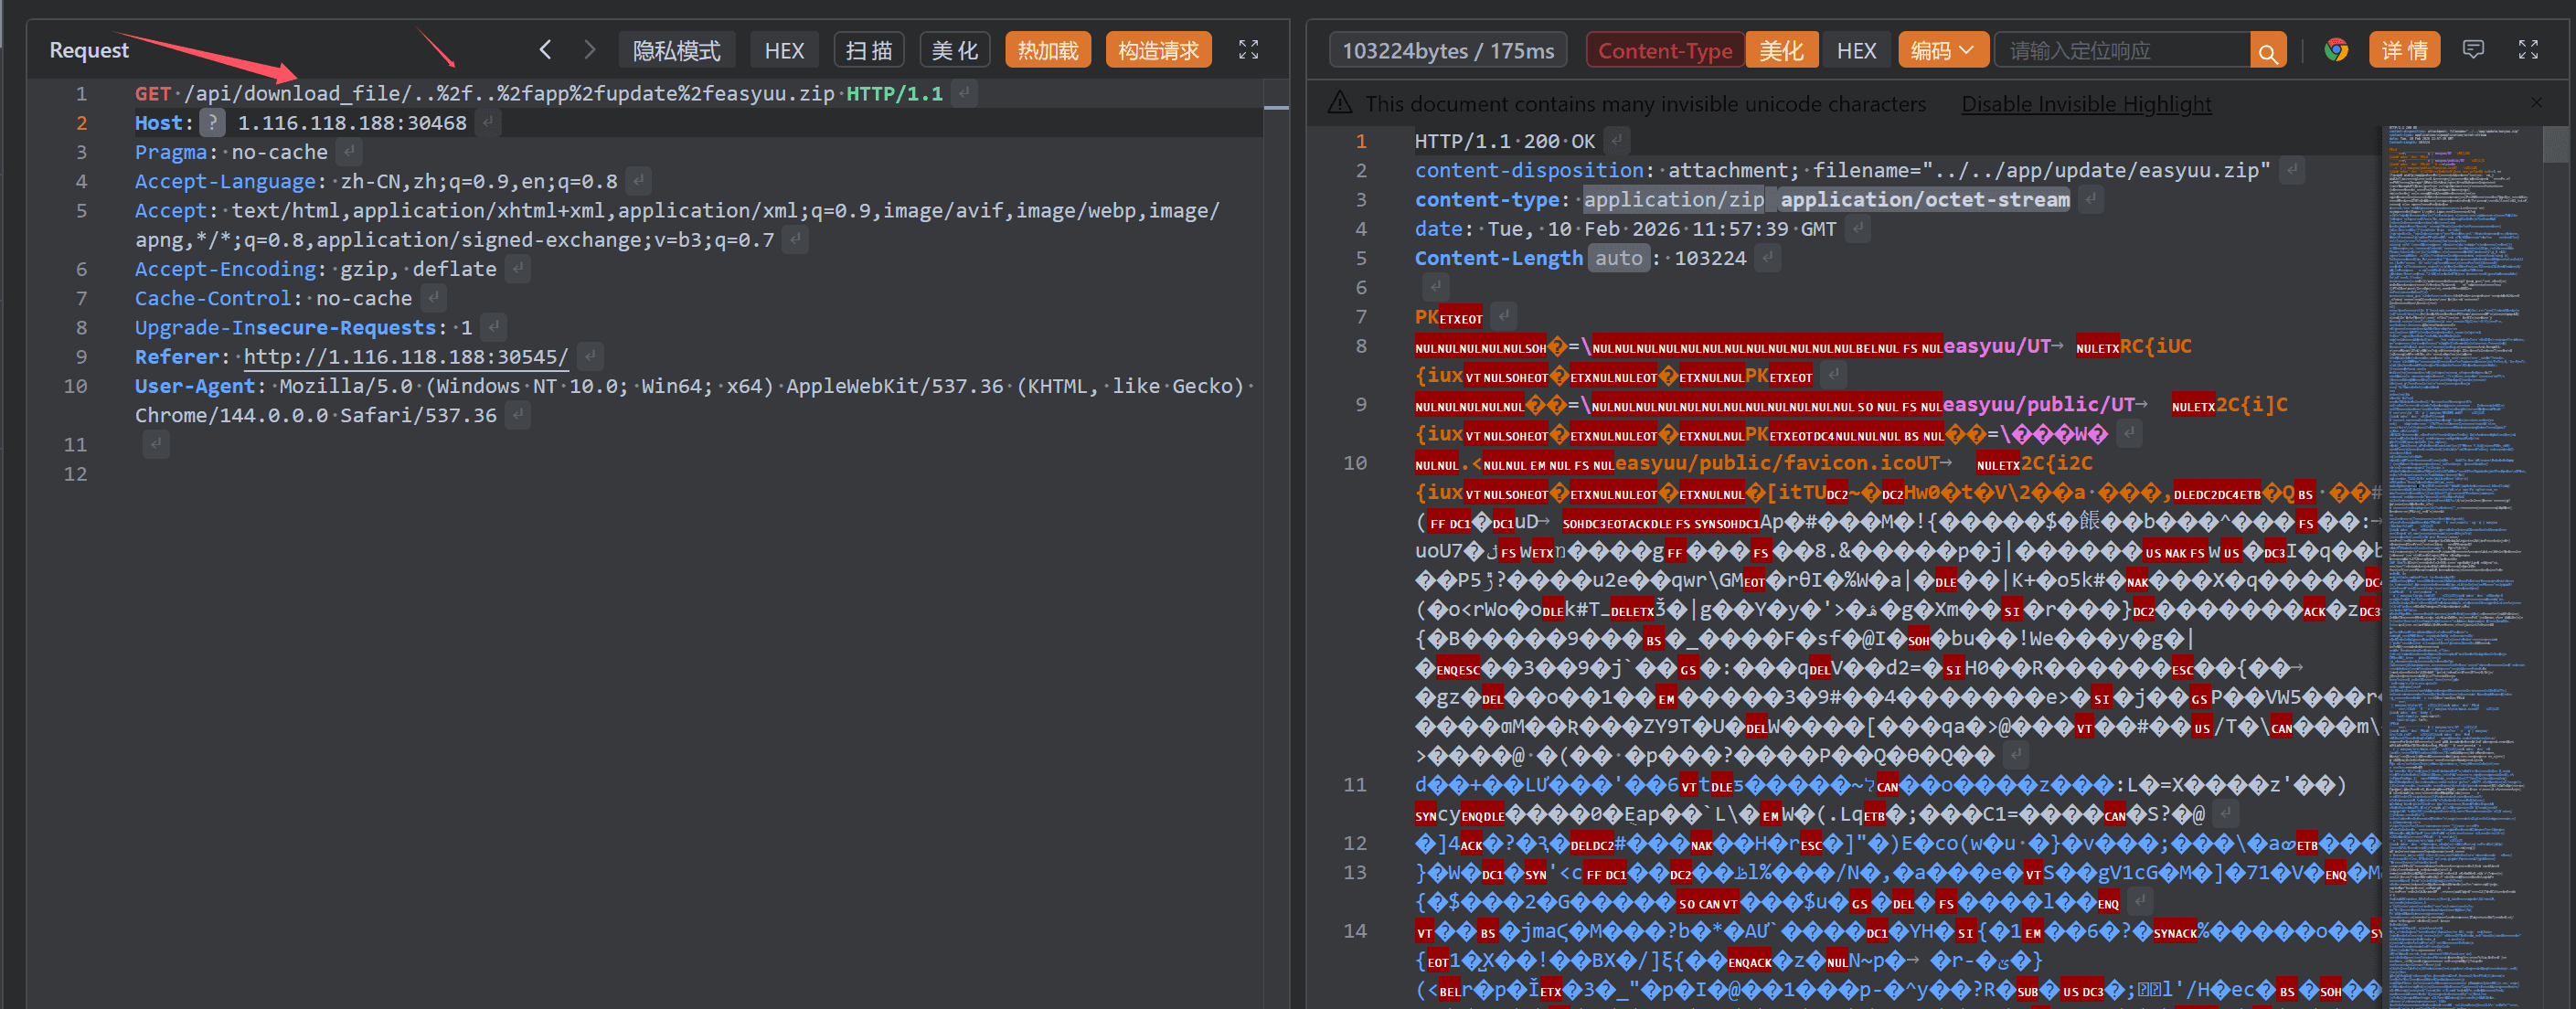Screen dimensions: 2576x1009
Task: Switch response view to HEX
Action: [1856, 50]
